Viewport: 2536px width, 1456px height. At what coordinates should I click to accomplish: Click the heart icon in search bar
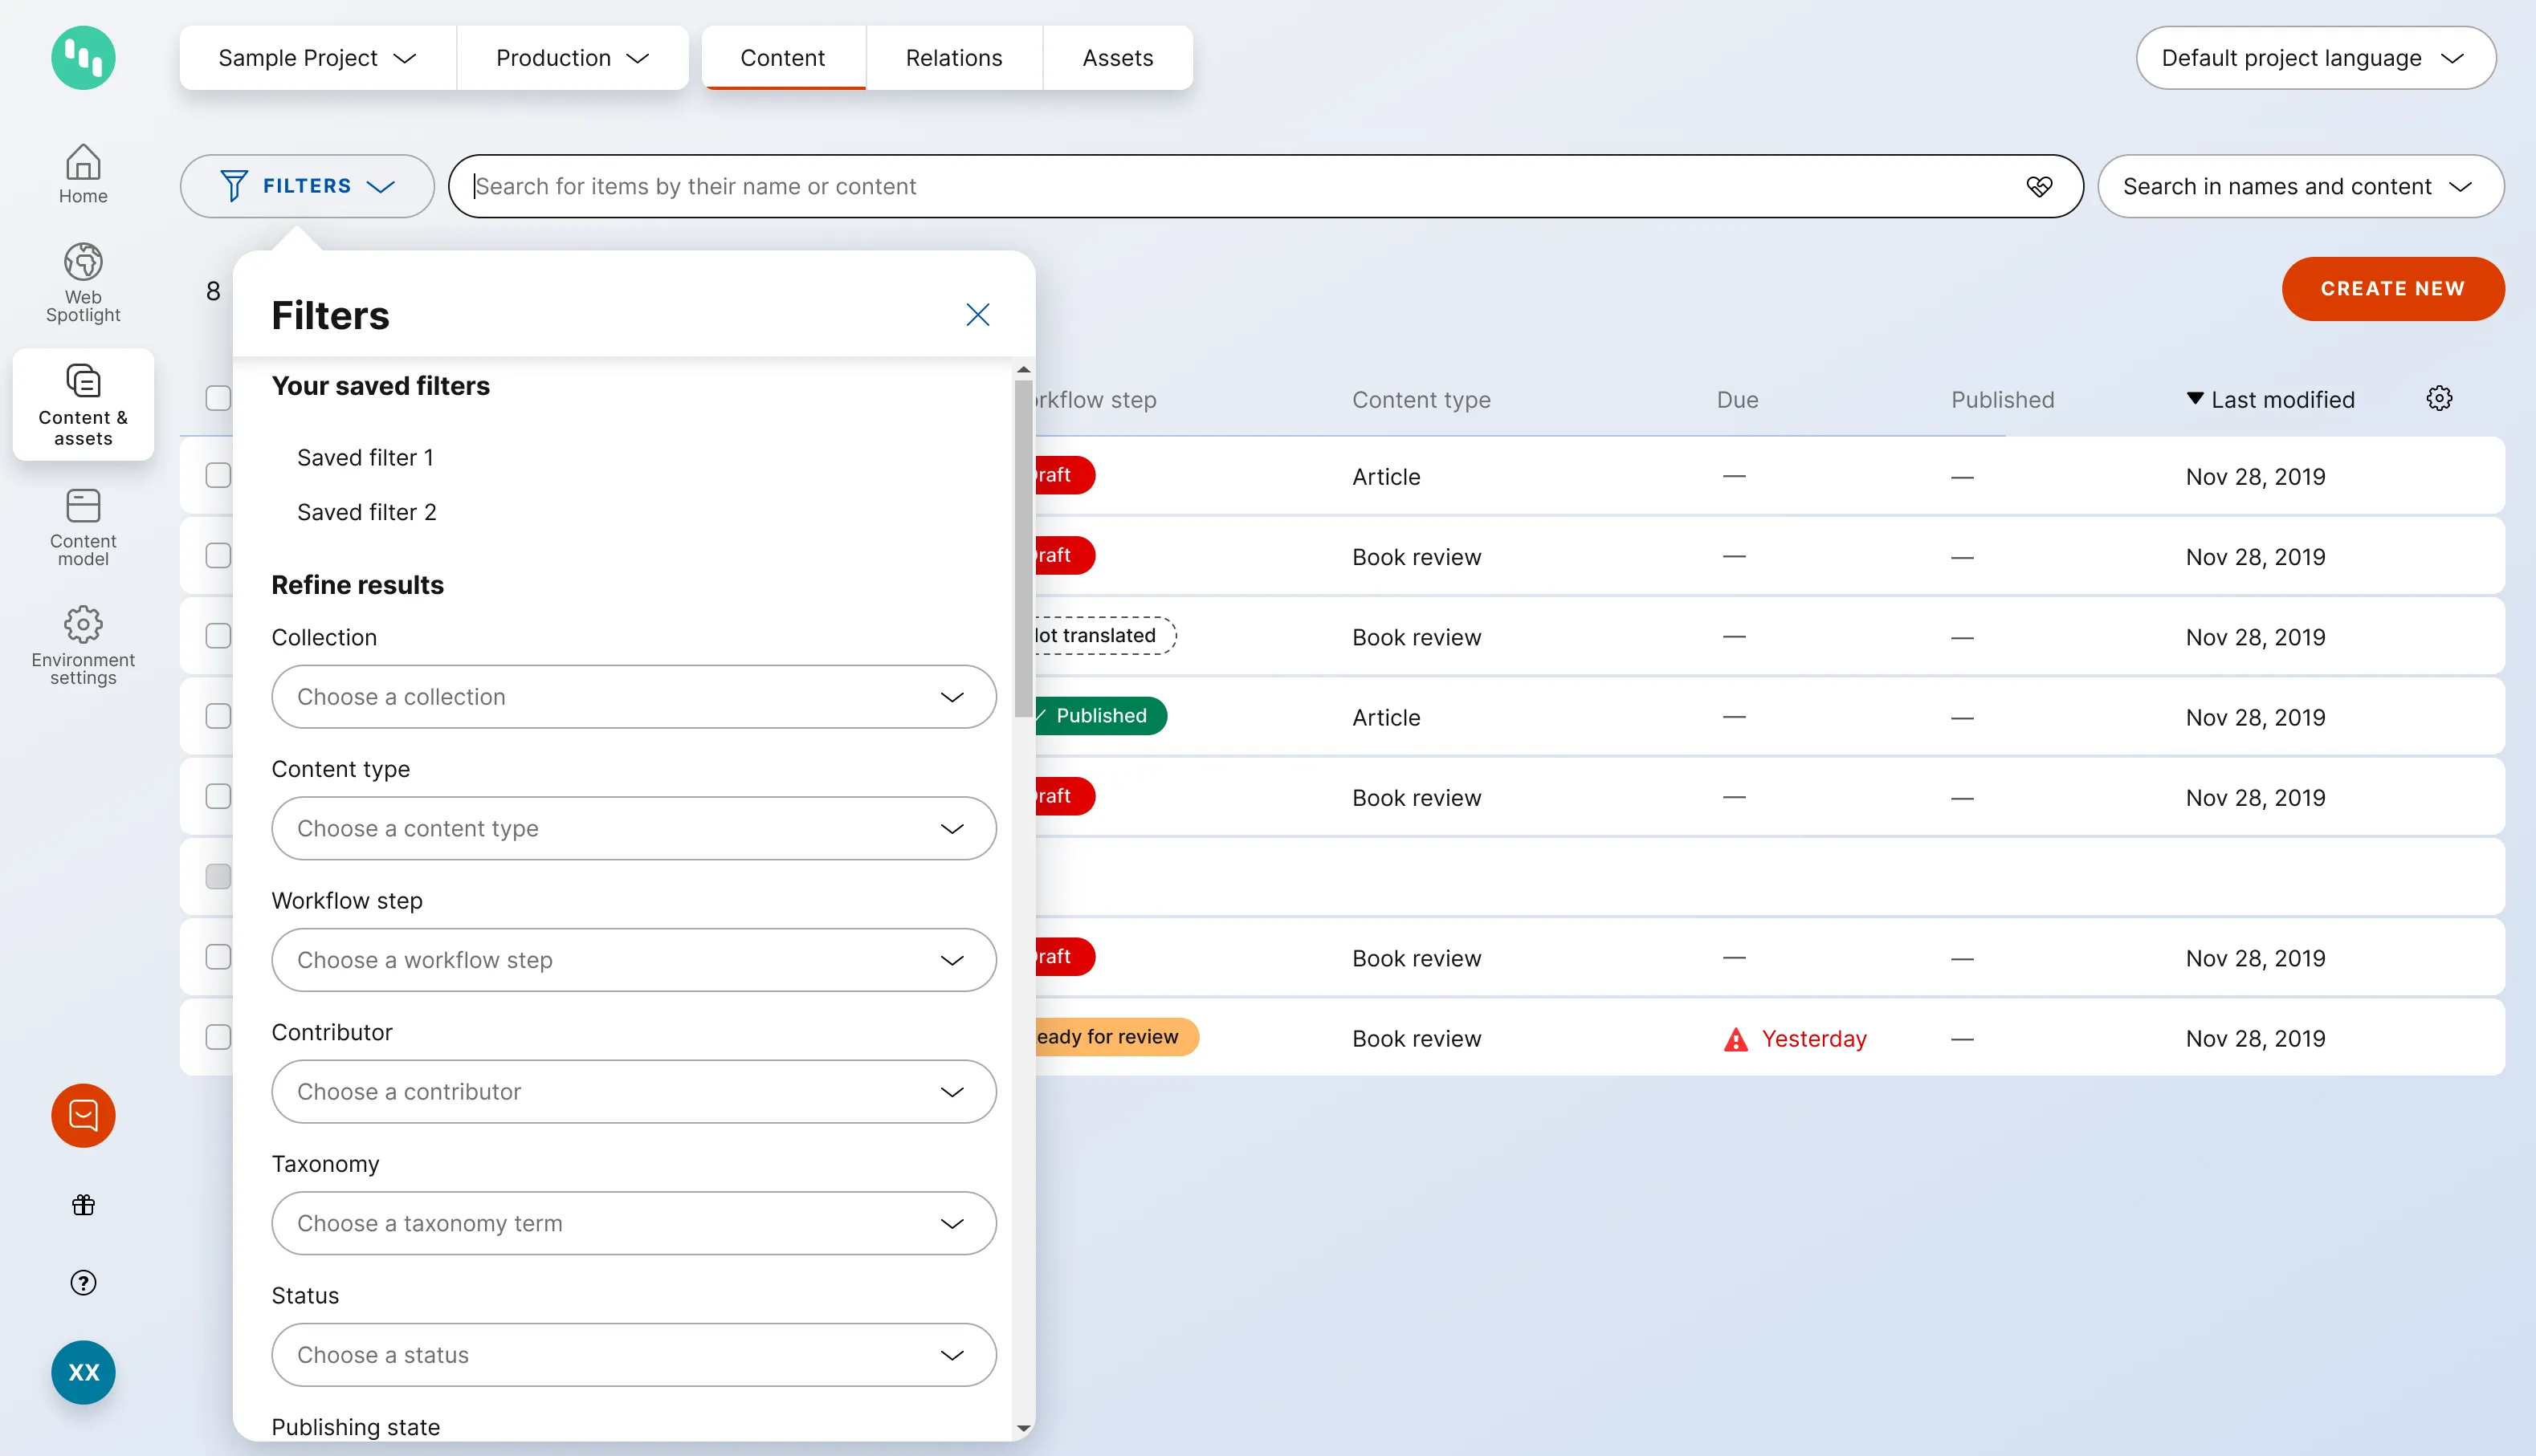2039,186
